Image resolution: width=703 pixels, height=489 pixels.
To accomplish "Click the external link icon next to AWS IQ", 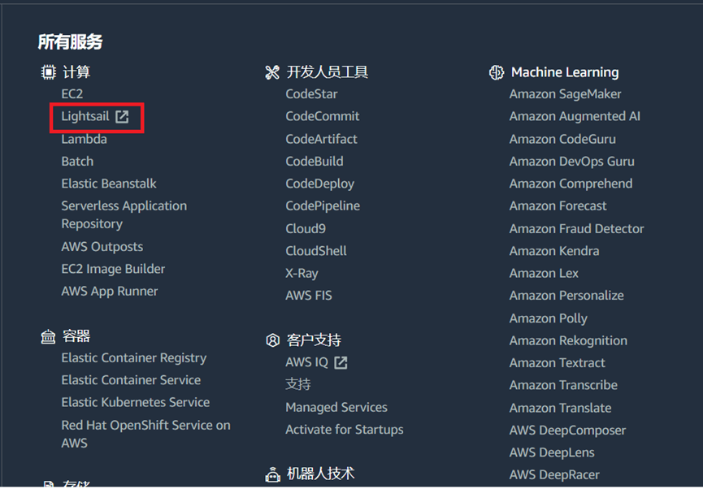I will click(x=341, y=362).
